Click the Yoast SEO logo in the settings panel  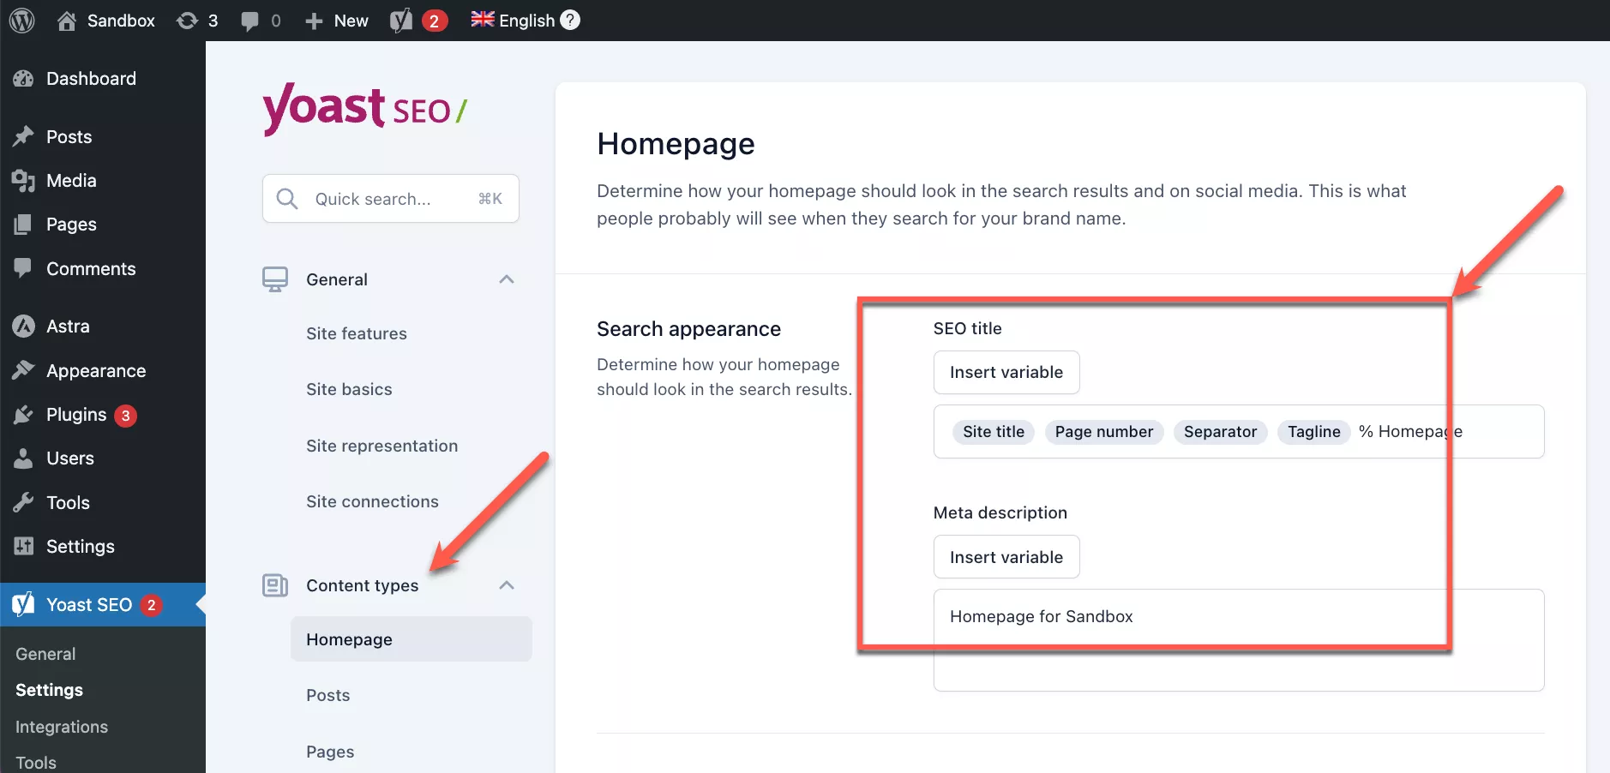tap(363, 109)
